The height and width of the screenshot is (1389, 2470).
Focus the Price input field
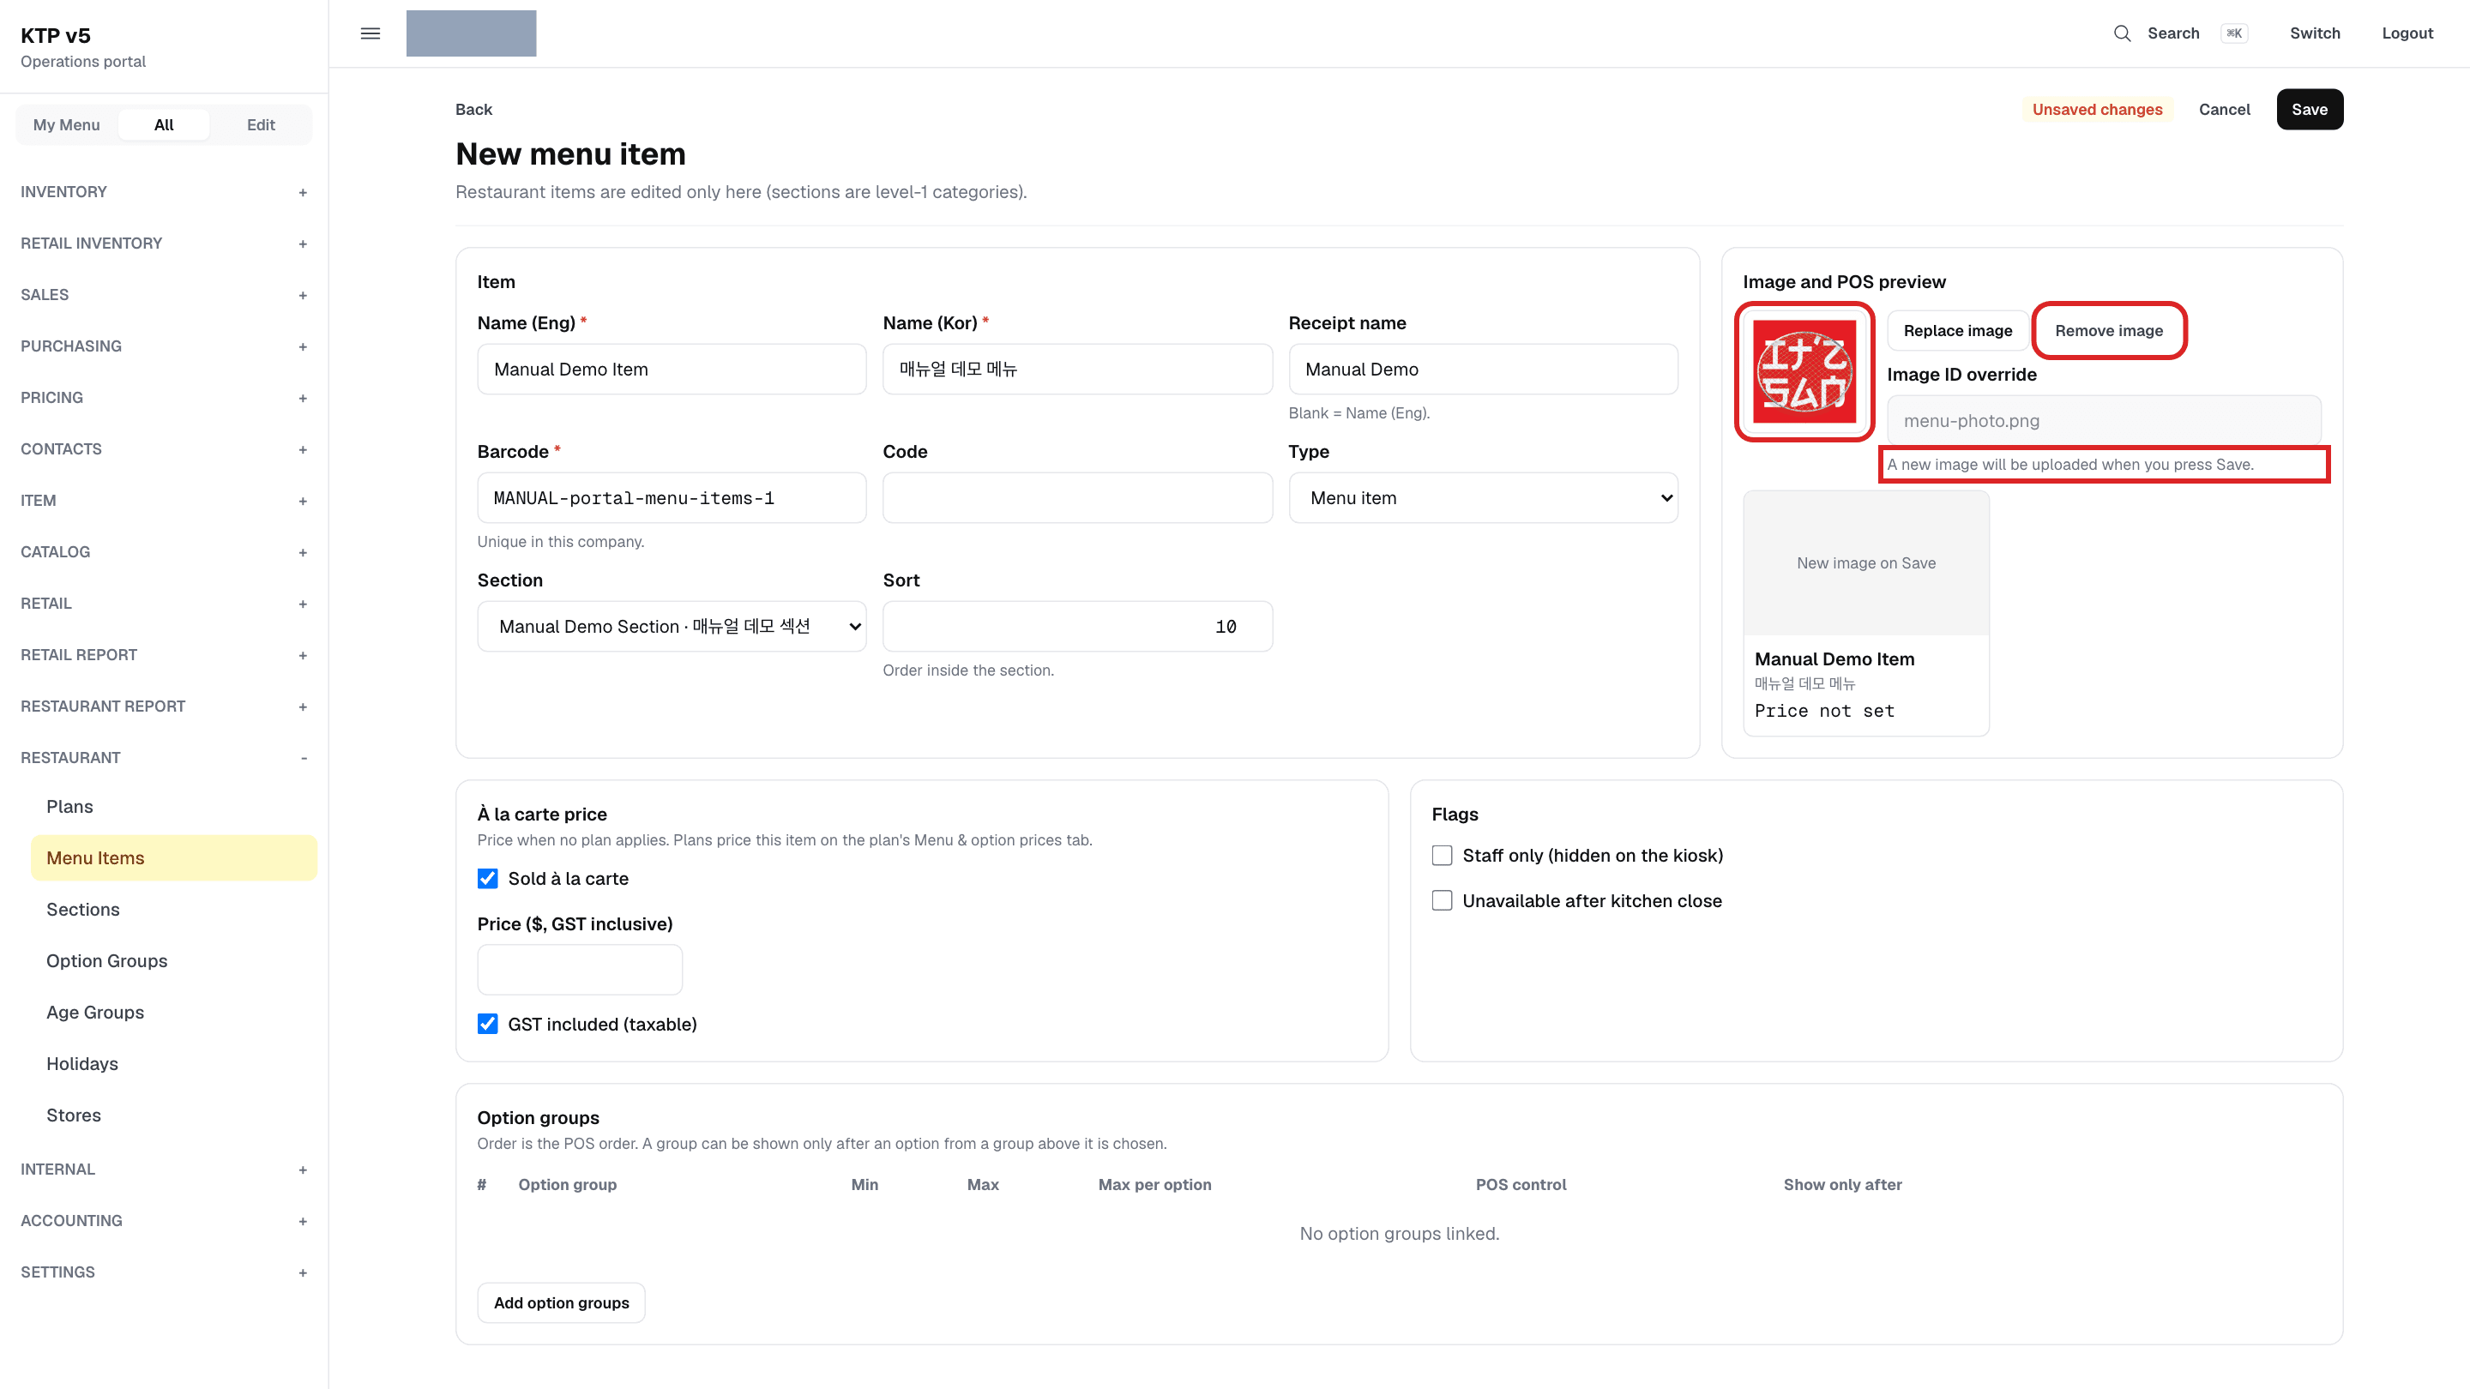[579, 969]
